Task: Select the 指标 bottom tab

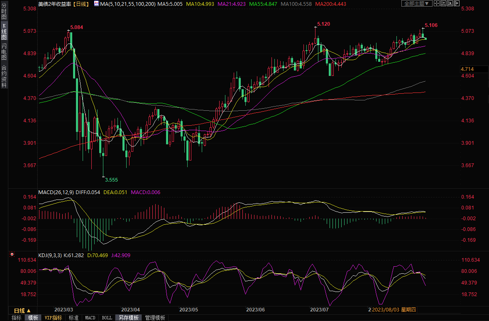Action: [17, 318]
